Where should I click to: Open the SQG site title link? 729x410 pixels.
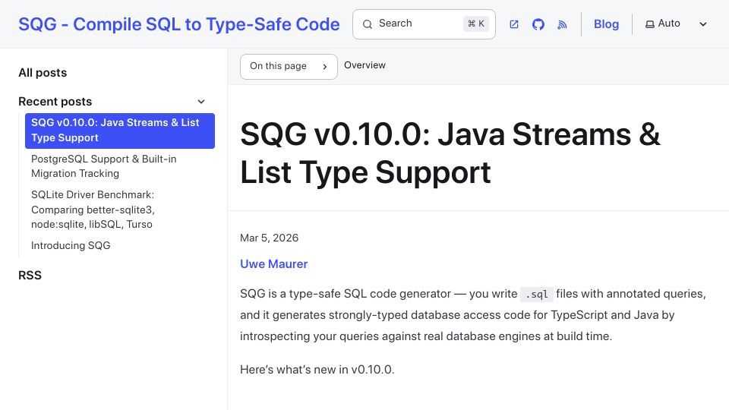[x=179, y=24]
